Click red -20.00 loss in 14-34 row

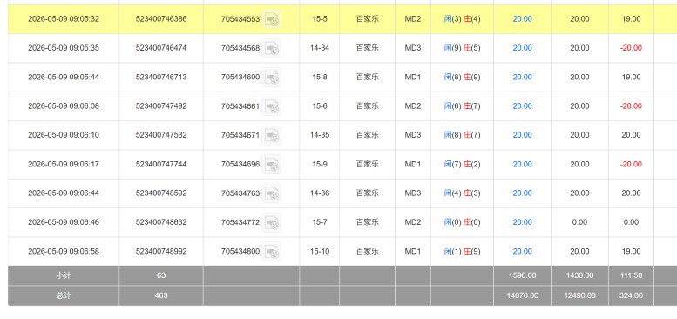[631, 48]
